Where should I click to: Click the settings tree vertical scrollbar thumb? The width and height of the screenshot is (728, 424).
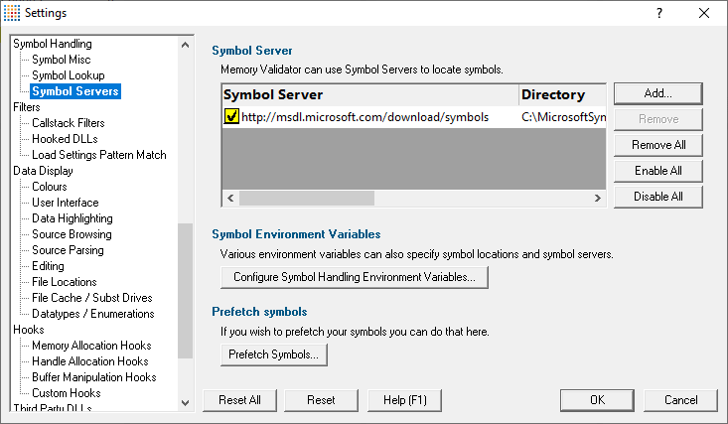[186, 291]
